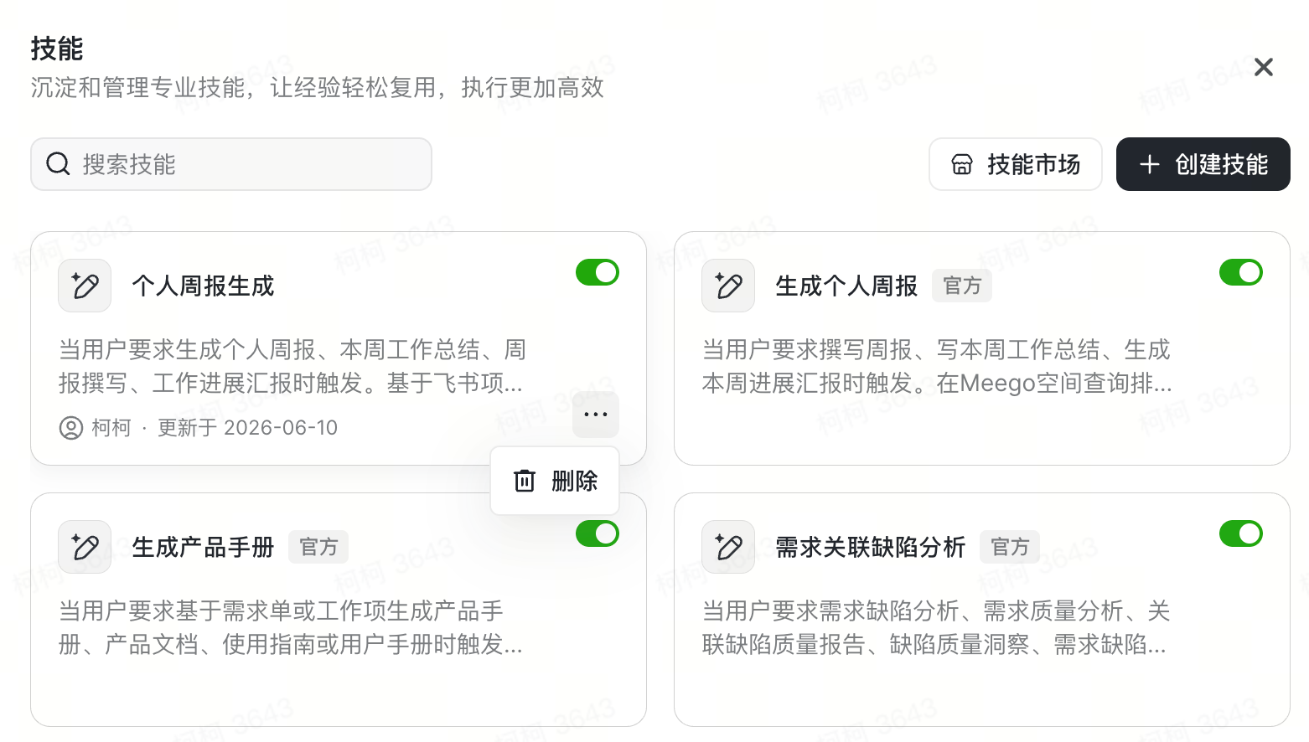Disable the 需求关联缺陷分析 toggle
This screenshot has width=1309, height=742.
[x=1241, y=533]
